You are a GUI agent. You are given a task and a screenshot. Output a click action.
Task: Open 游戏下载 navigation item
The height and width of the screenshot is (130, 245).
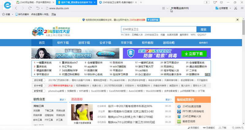coord(84,43)
